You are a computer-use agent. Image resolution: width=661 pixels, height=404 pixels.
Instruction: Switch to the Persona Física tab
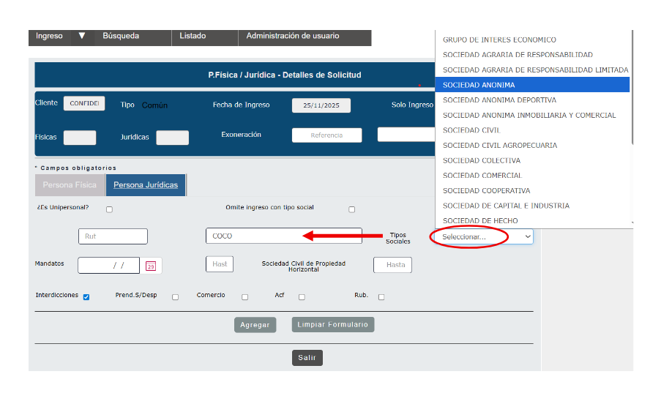tap(70, 185)
